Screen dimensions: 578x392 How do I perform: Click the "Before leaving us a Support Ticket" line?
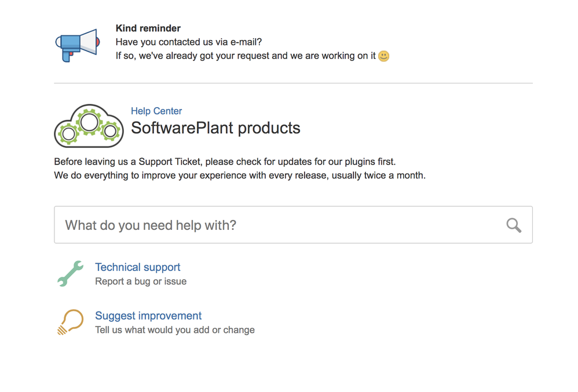tap(225, 162)
